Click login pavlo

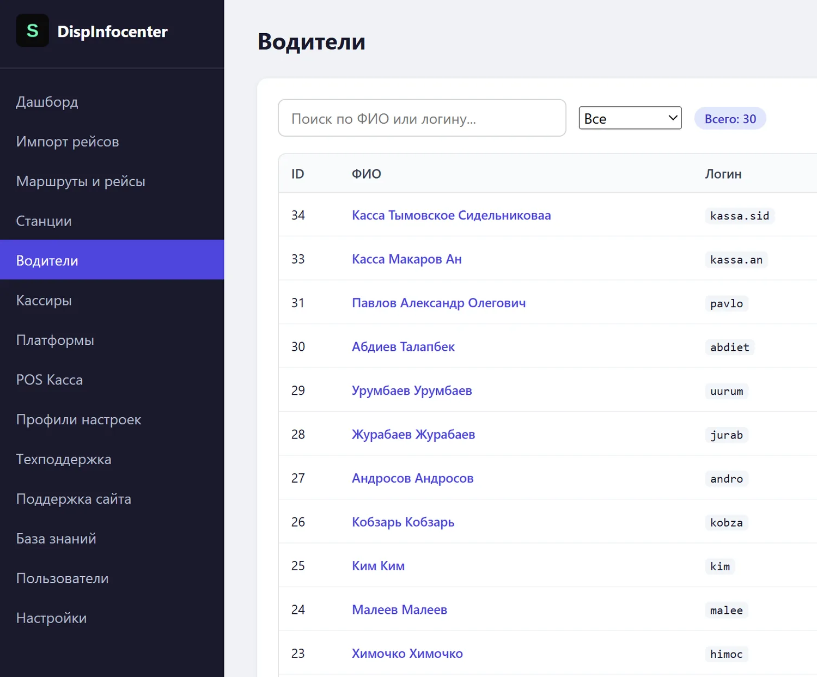(727, 304)
